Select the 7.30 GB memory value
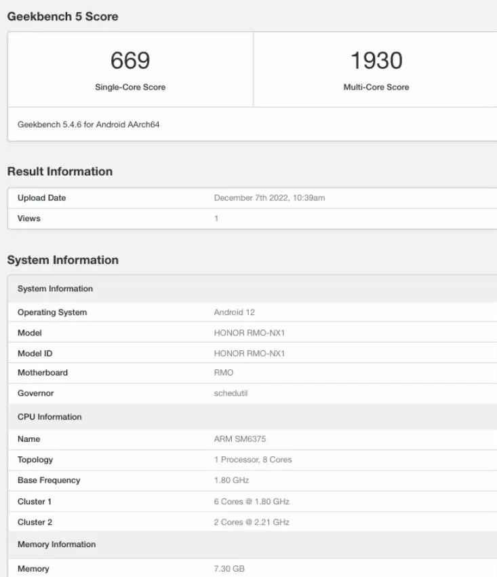 tap(229, 569)
